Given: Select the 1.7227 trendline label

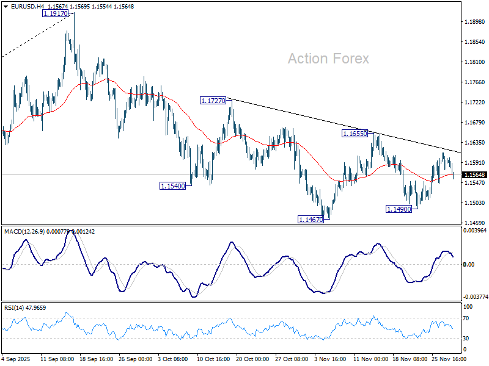Looking at the screenshot, I should tap(213, 99).
